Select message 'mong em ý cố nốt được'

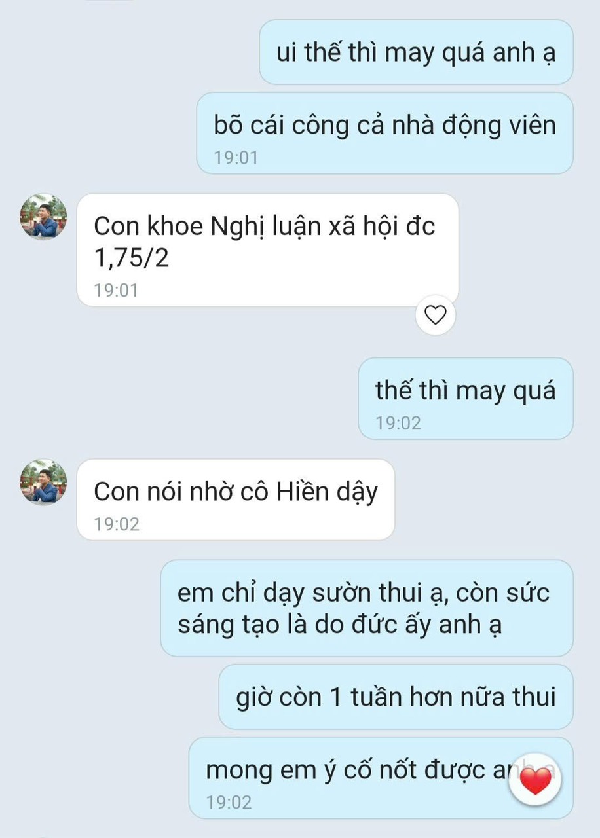tap(381, 778)
